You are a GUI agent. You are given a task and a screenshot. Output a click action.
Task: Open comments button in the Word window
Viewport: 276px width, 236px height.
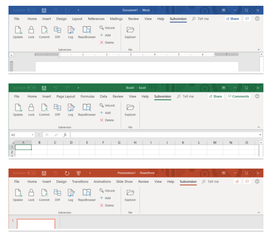pos(247,19)
